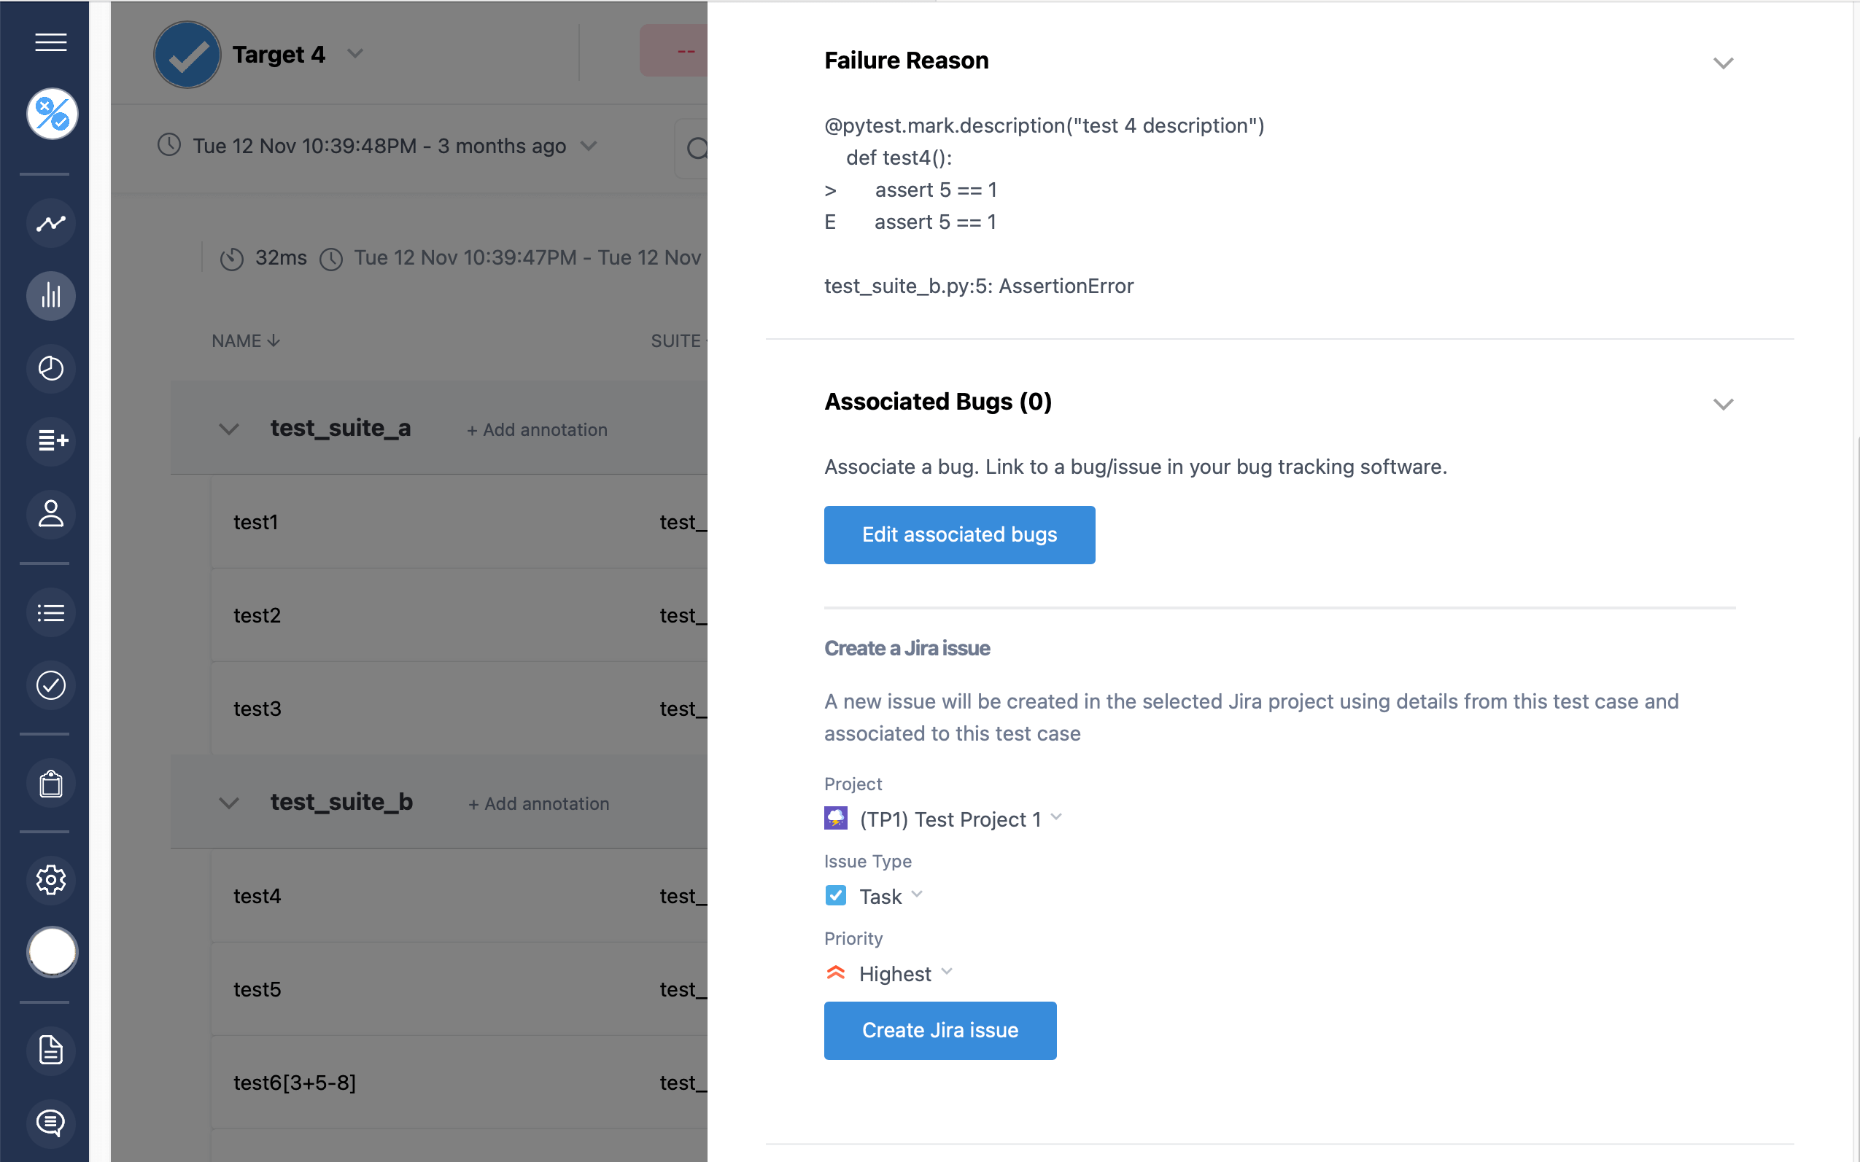Click the Create a Jira issue heading
Screen dimensions: 1860x1162
coord(907,649)
